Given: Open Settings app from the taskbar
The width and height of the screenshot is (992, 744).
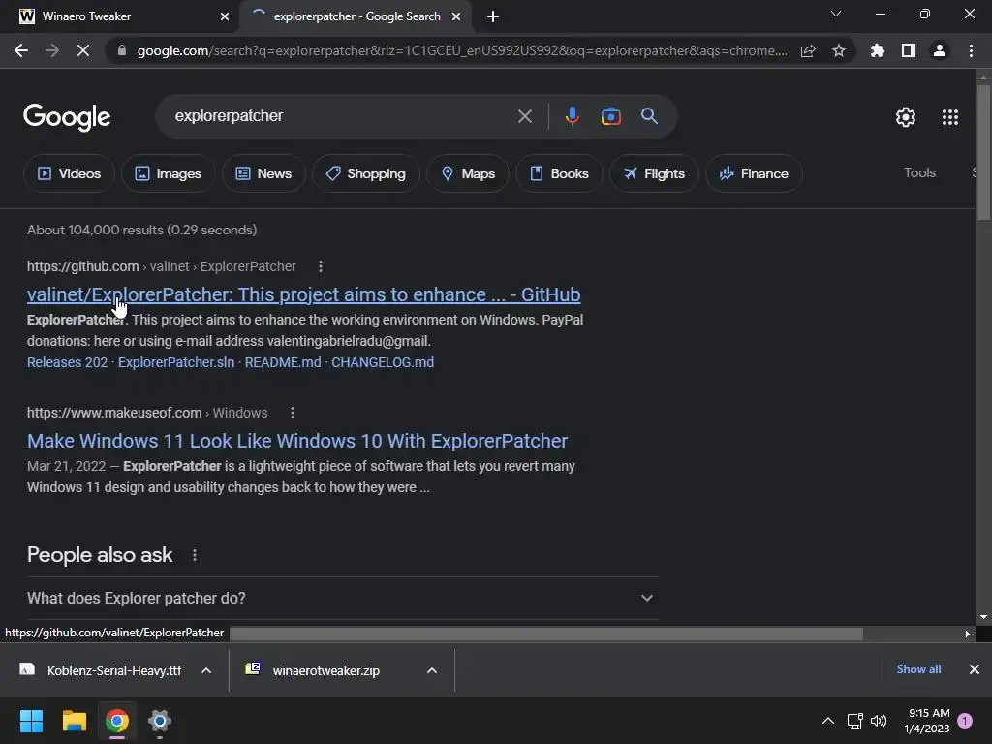Looking at the screenshot, I should [160, 721].
